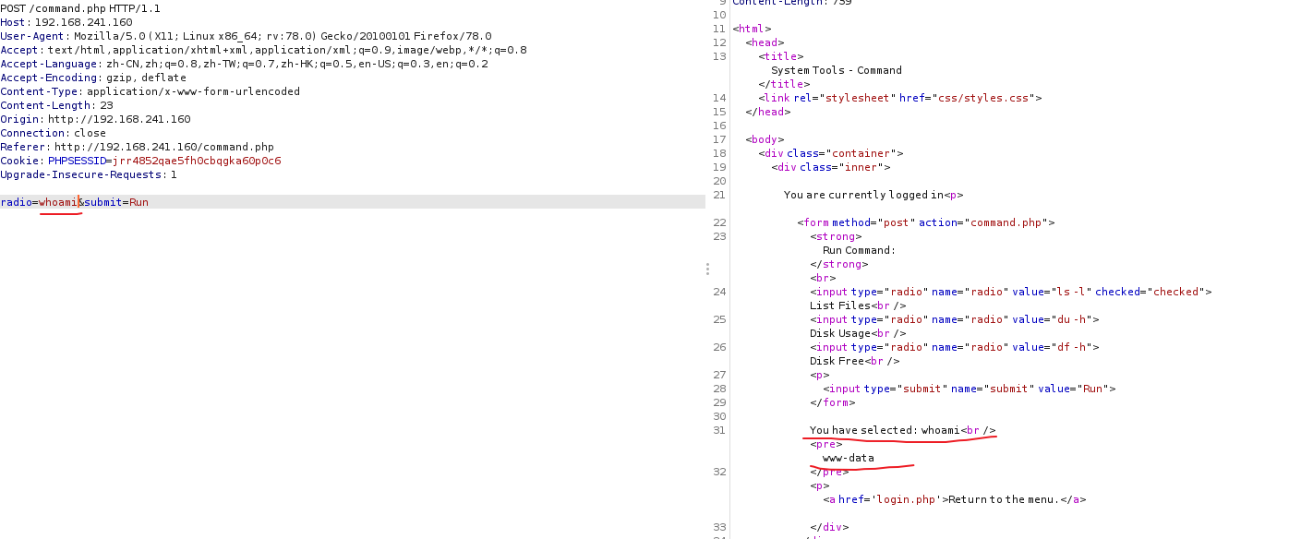This screenshot has height=539, width=1289.
Task: Click the request Content-Type header line
Action: [150, 91]
